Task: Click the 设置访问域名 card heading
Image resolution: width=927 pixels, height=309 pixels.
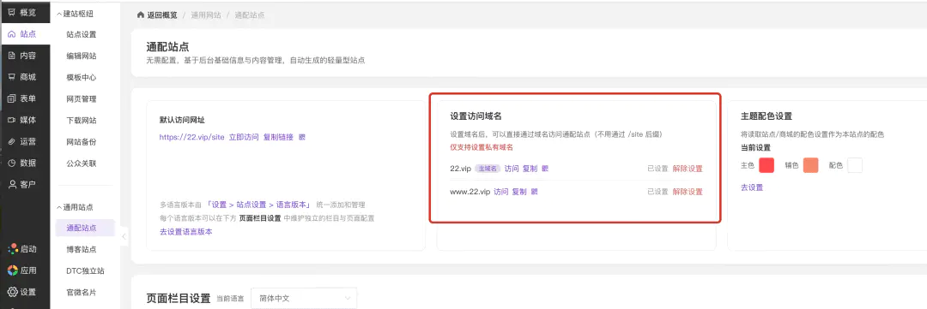Action: [476, 116]
